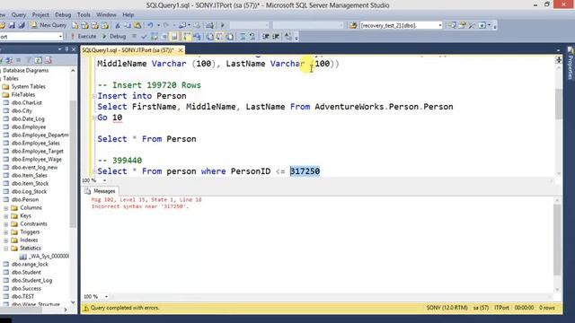Click the Execute button
575x323 pixels.
[x=84, y=36]
